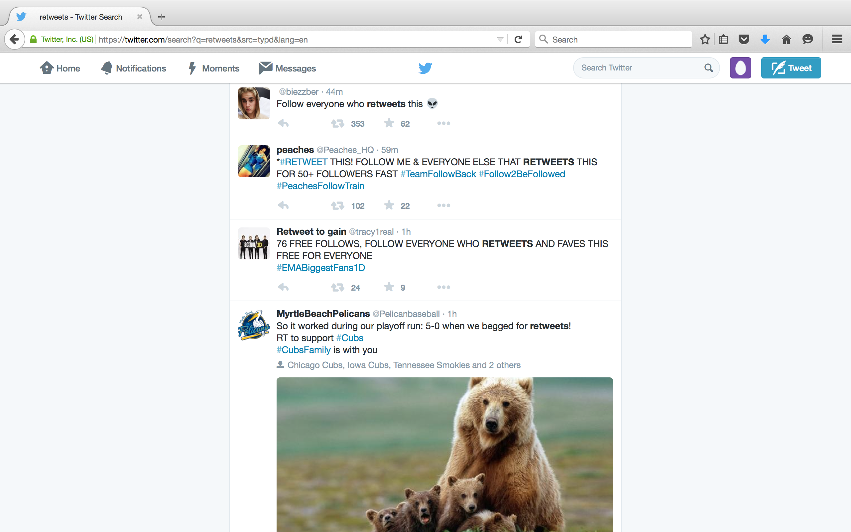Open the 44m timestamp on @biezzber tweet
The height and width of the screenshot is (532, 851).
334,92
